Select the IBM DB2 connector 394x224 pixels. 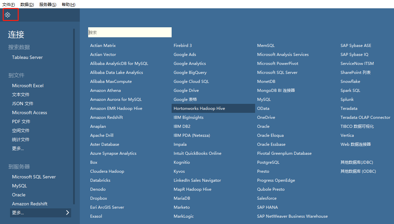click(182, 126)
